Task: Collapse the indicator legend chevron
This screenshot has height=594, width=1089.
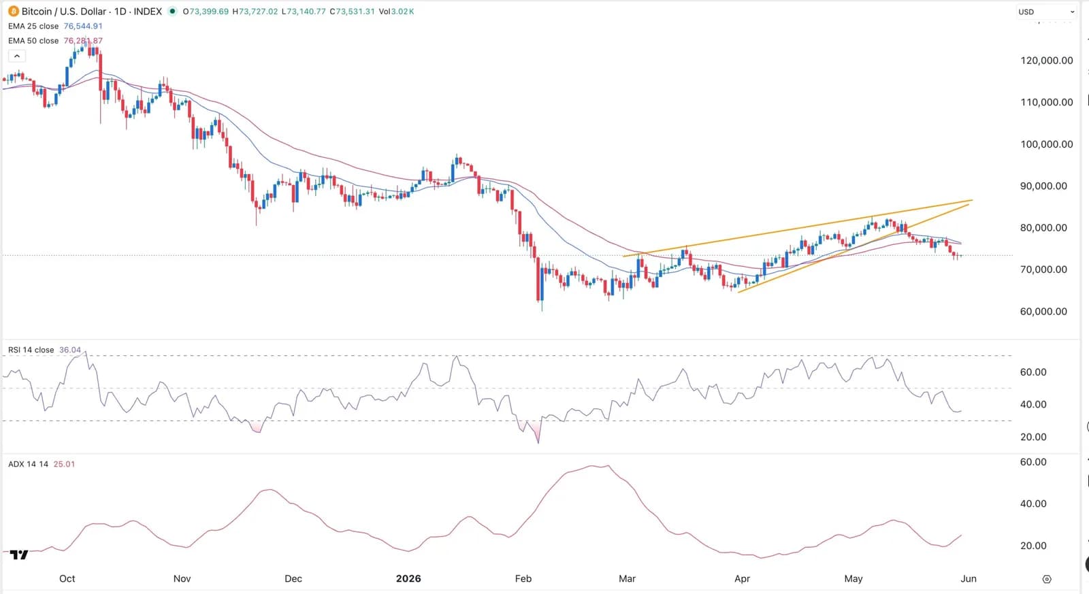Action: tap(17, 56)
